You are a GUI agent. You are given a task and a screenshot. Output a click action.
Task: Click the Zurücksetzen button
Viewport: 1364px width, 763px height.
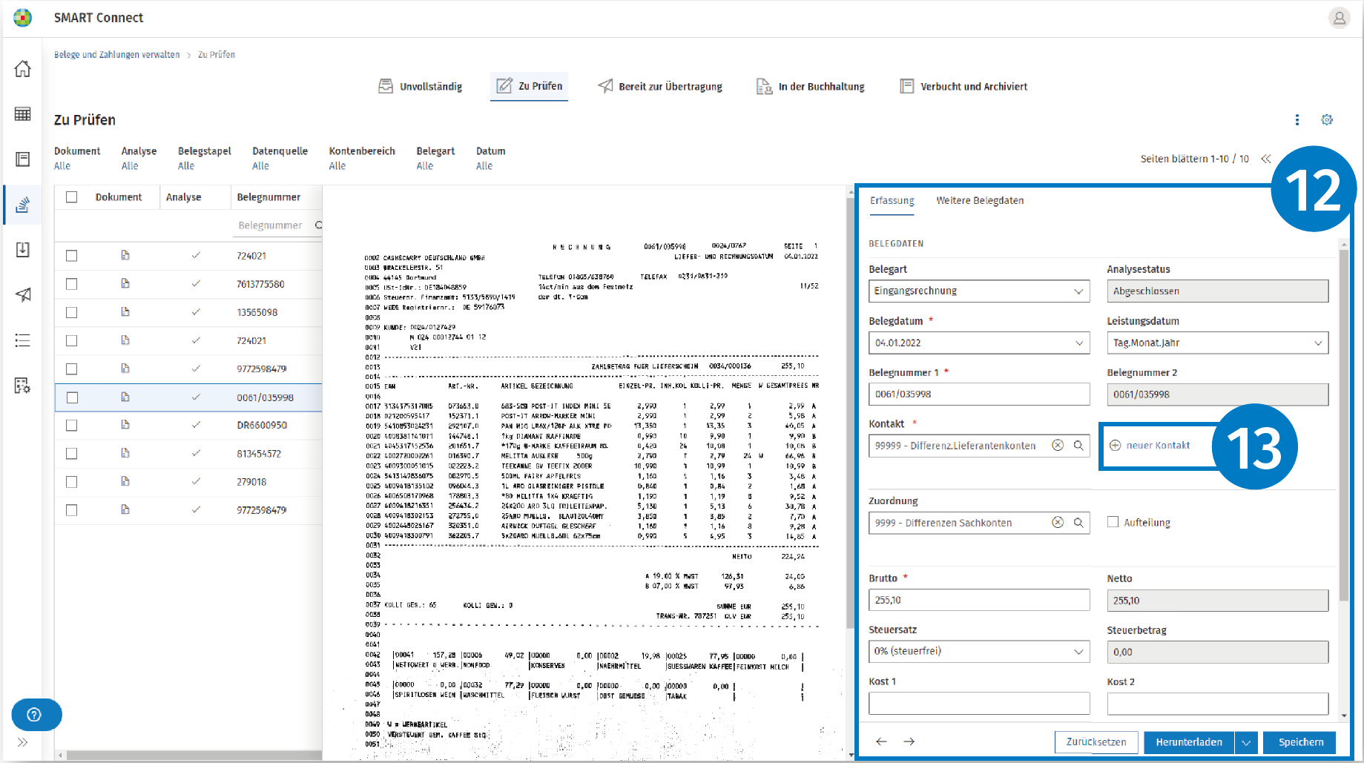coord(1096,742)
